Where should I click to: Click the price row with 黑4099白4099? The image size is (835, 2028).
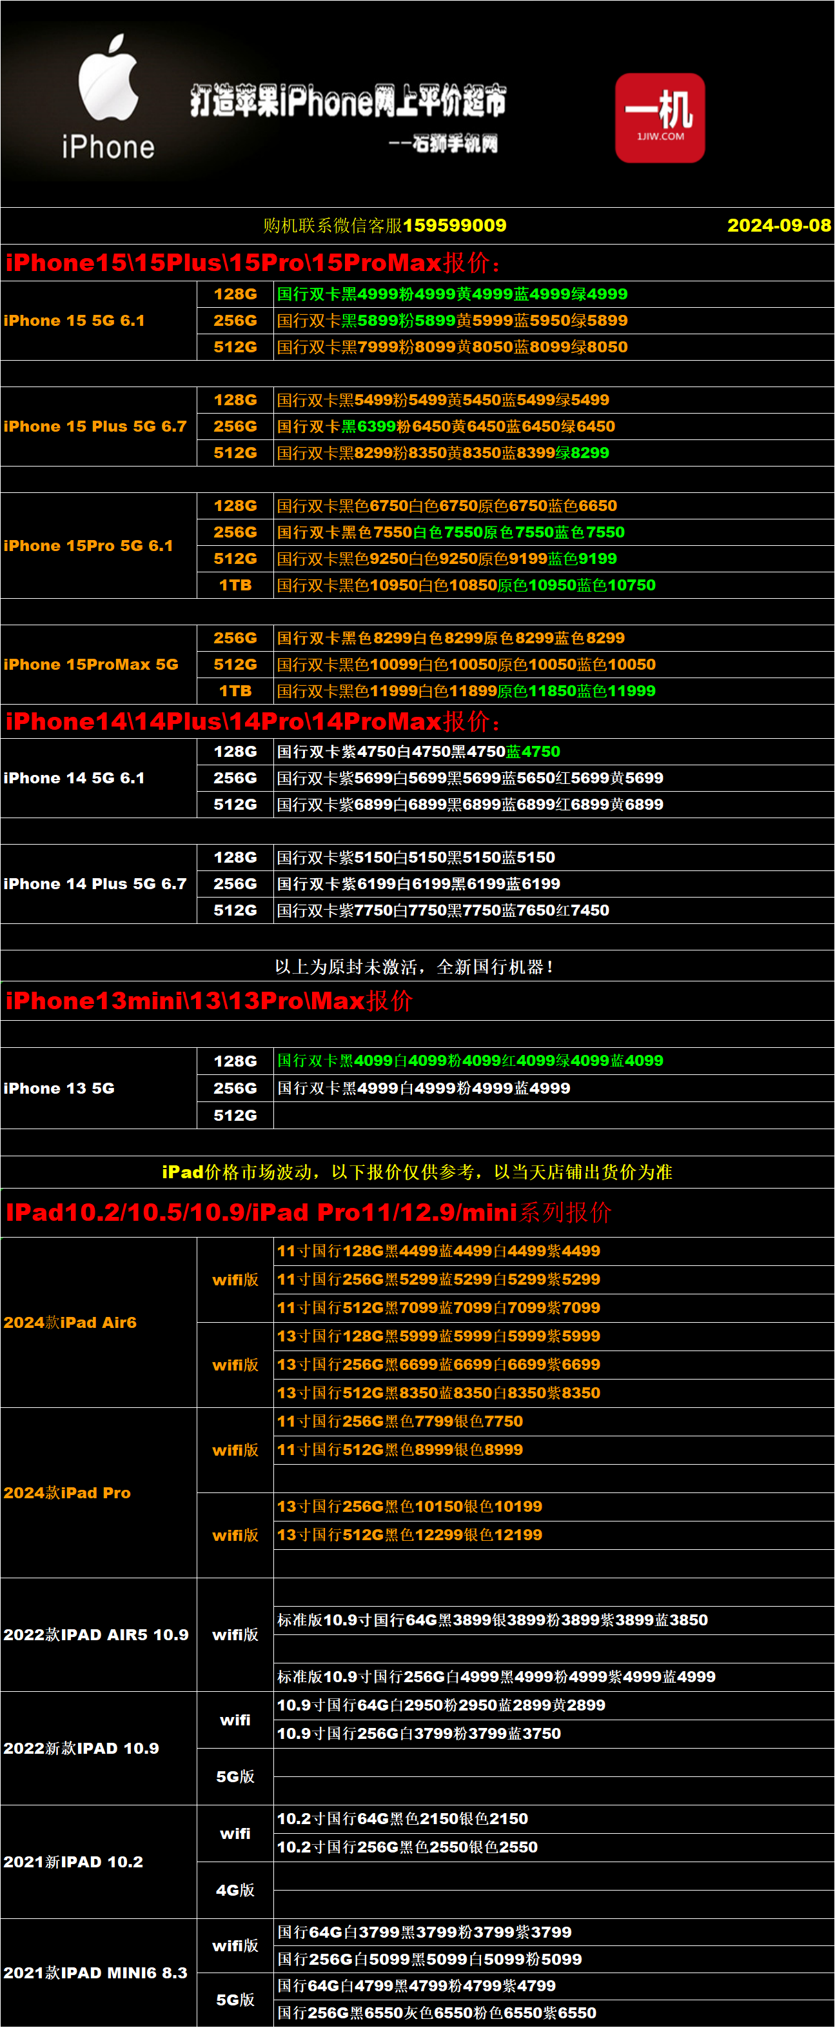pyautogui.click(x=553, y=1060)
